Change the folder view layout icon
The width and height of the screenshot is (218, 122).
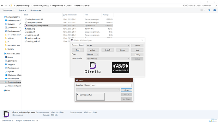(x=202, y=10)
